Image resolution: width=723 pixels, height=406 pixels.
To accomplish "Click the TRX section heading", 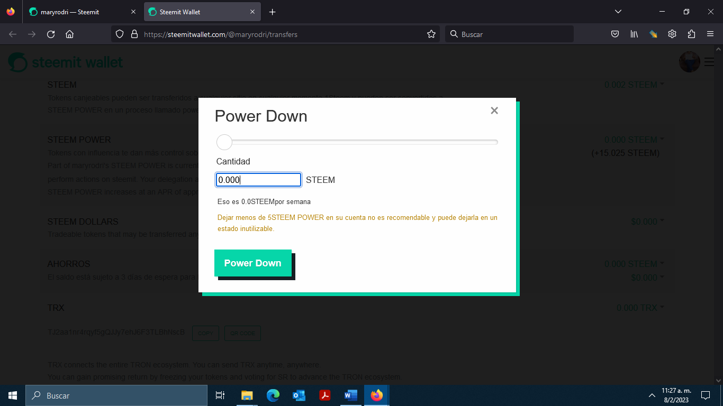I will tap(56, 308).
